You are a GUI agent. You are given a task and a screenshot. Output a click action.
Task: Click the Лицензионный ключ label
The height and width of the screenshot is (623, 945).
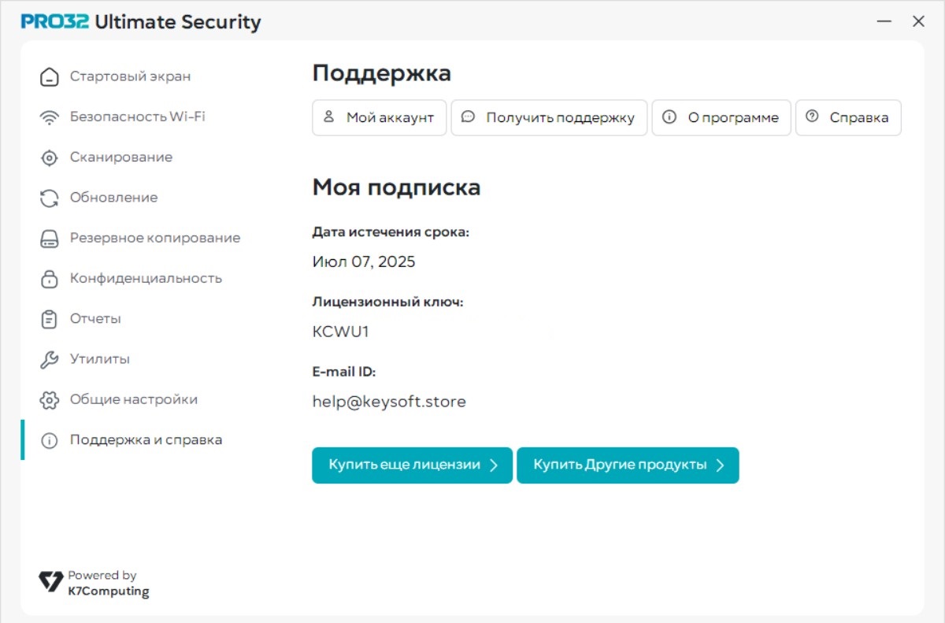(388, 302)
